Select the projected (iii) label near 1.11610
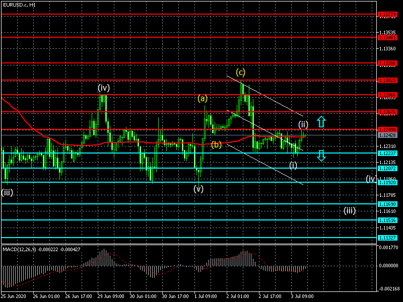The width and height of the screenshot is (403, 302). pyautogui.click(x=350, y=211)
